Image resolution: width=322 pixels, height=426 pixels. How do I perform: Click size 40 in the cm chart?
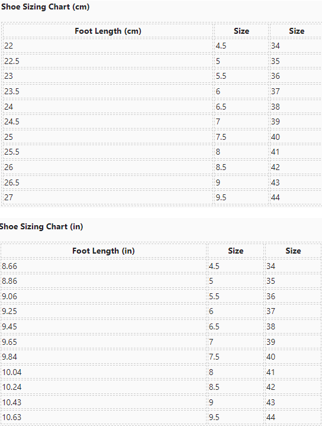296,137
